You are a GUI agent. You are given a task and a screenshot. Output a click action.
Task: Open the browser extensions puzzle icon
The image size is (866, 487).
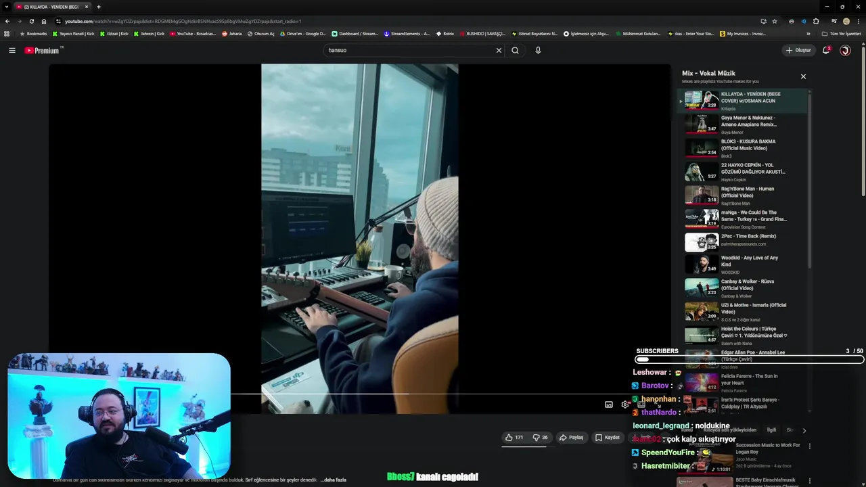click(x=816, y=21)
